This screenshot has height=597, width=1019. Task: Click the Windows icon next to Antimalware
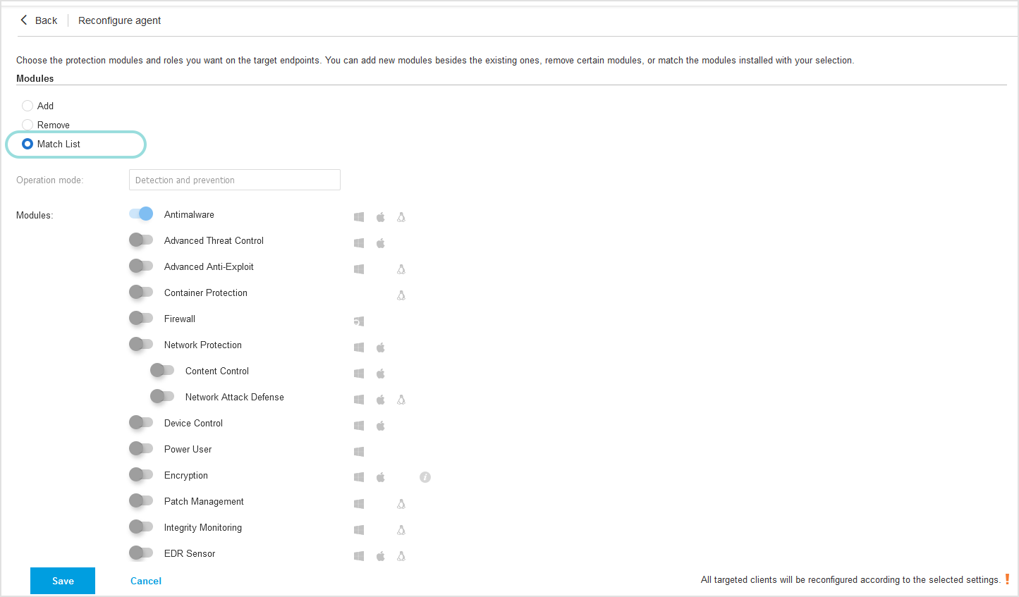coord(359,217)
